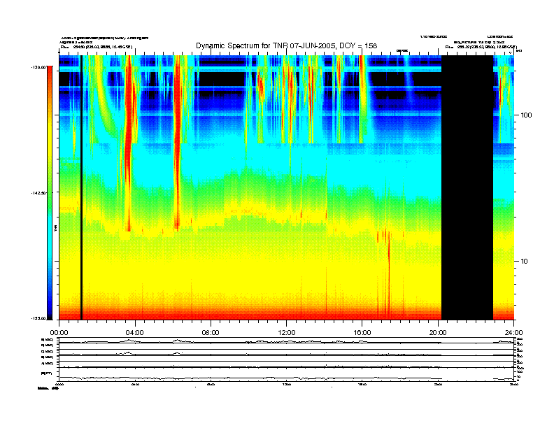Click the 12:00 time axis label

click(x=287, y=332)
